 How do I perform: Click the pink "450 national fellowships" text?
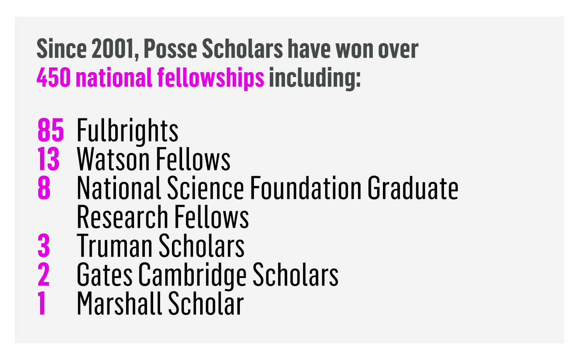point(150,78)
